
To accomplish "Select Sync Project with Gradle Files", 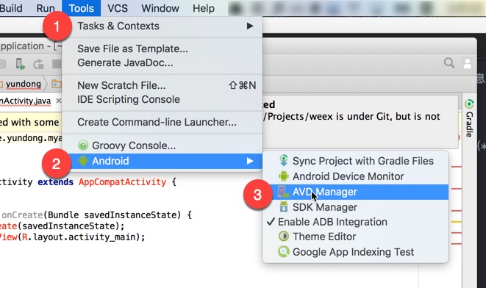I will pos(355,161).
